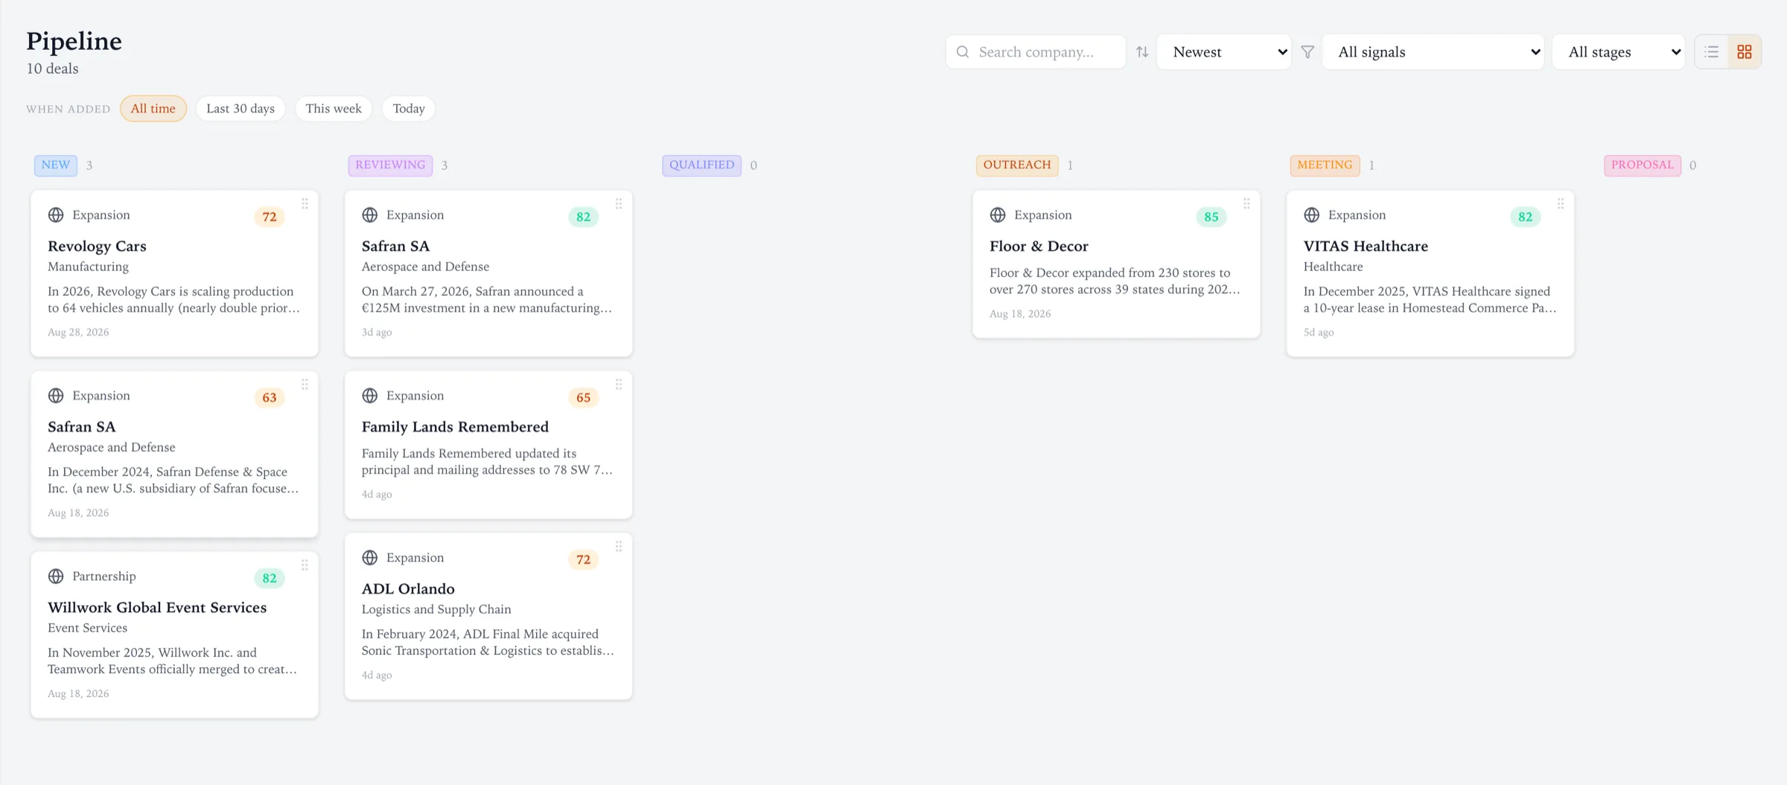The height and width of the screenshot is (785, 1787).
Task: Click the filter funnel icon
Action: [1307, 52]
